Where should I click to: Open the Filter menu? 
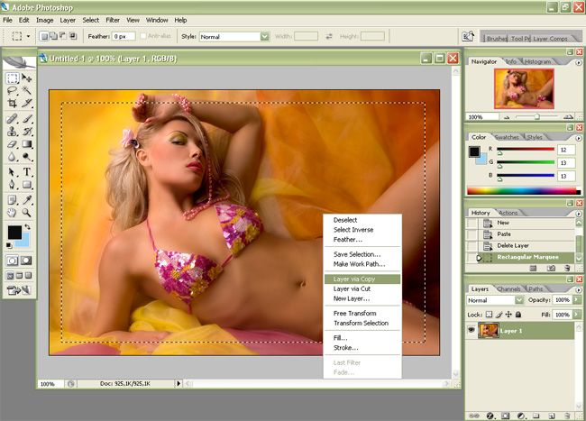point(113,20)
